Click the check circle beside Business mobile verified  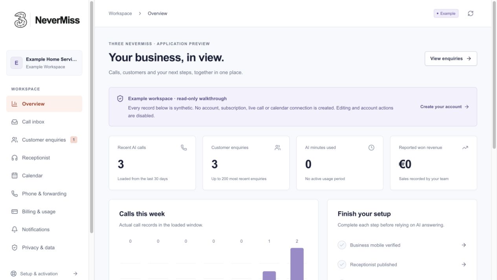coord(342,245)
